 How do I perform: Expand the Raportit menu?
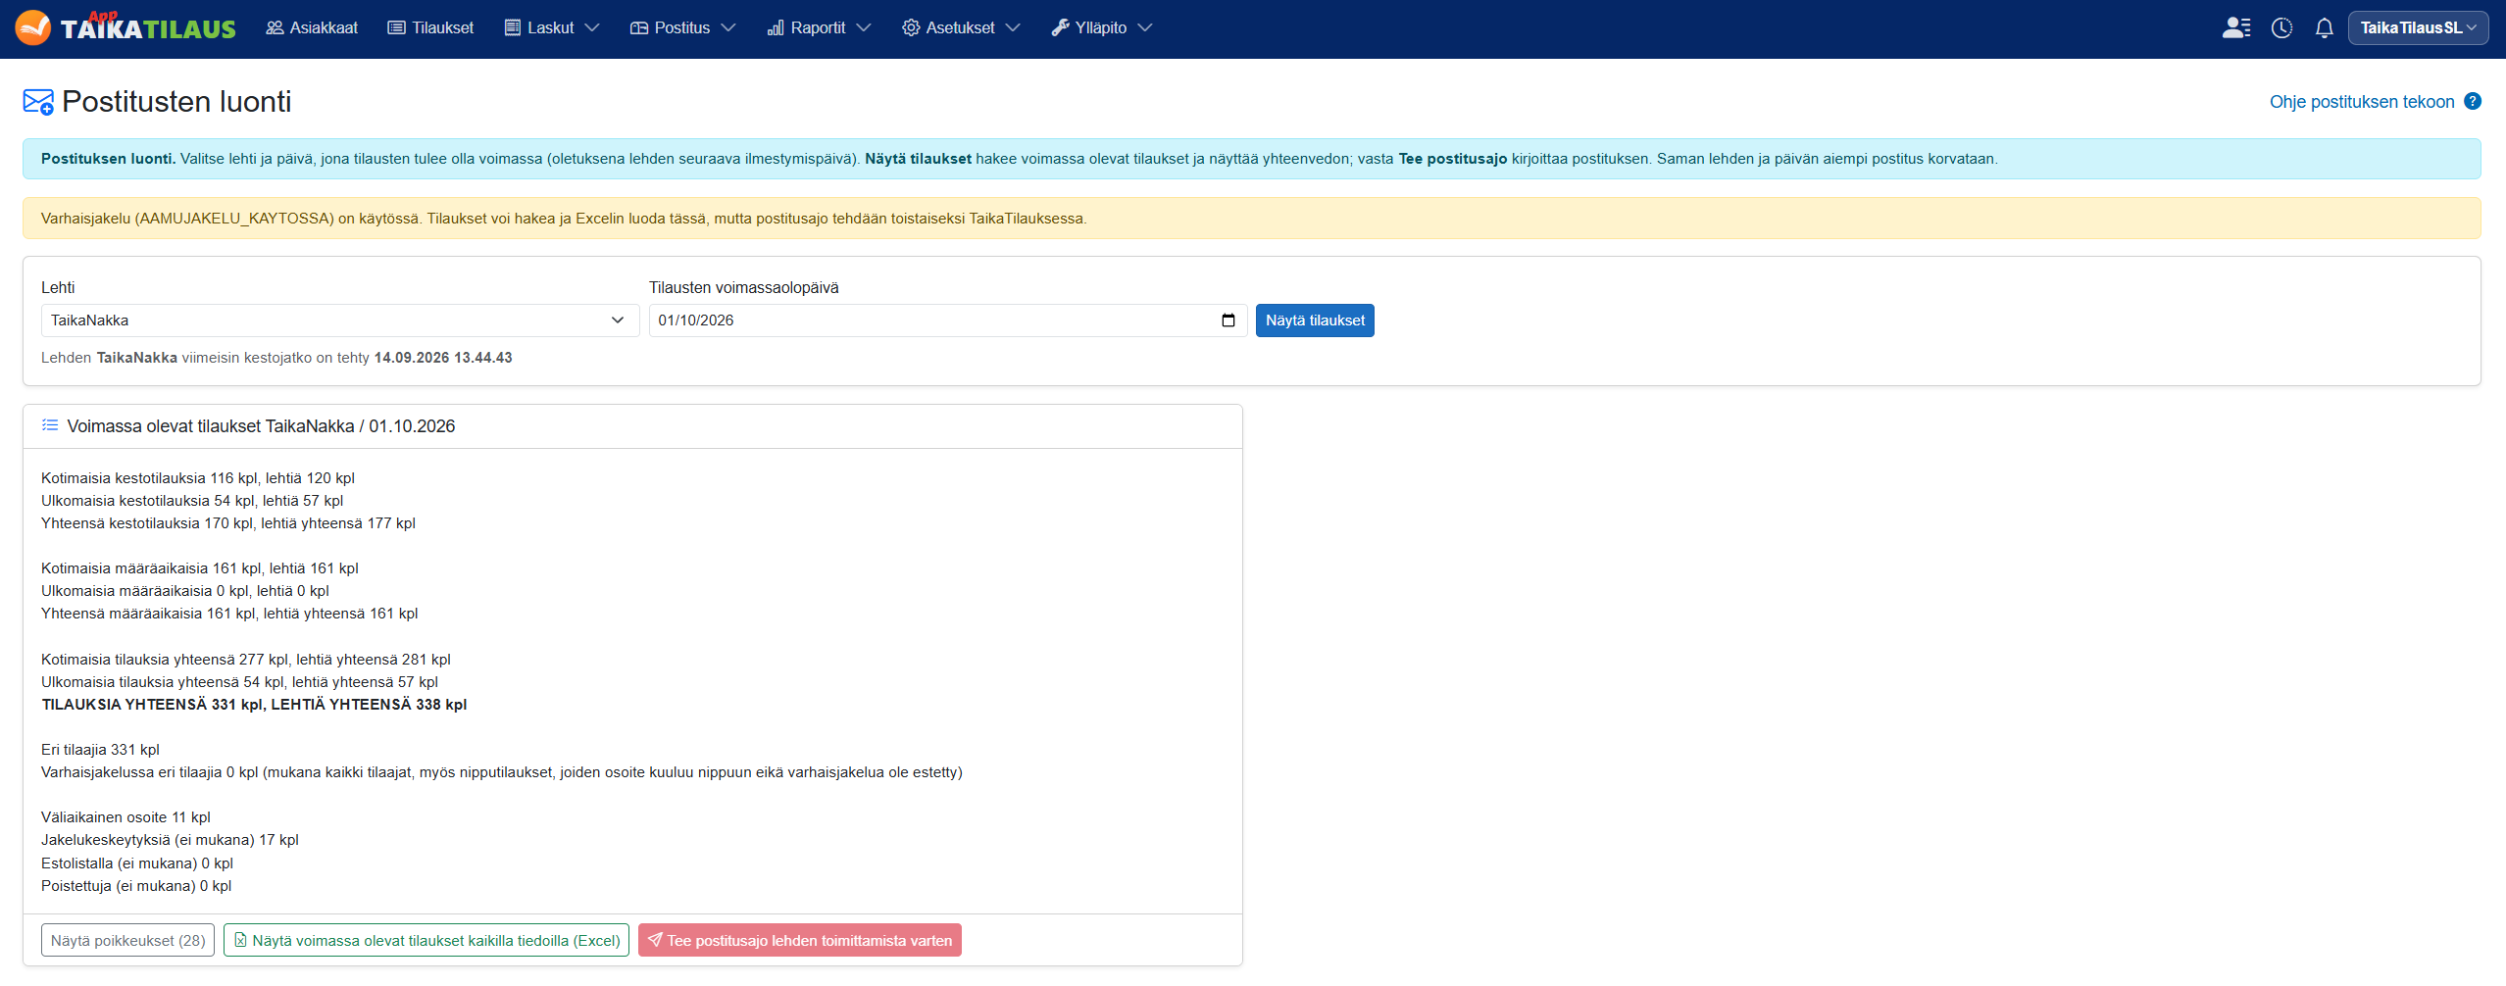(x=819, y=27)
